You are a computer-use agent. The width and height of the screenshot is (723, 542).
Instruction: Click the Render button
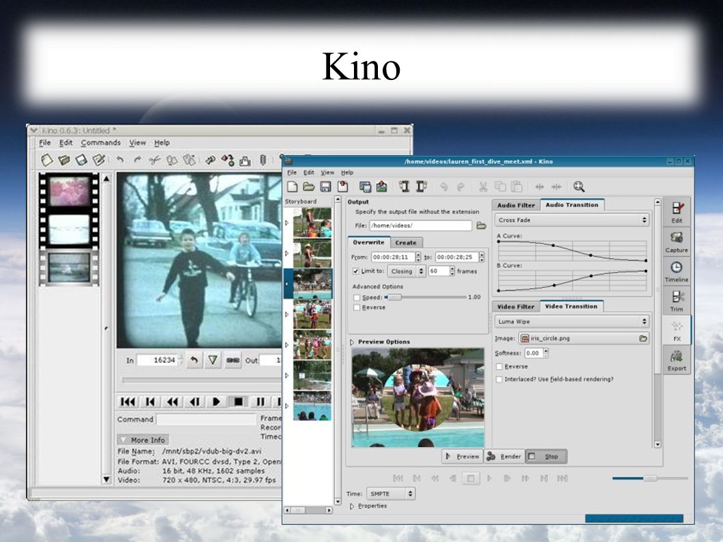pyautogui.click(x=504, y=456)
